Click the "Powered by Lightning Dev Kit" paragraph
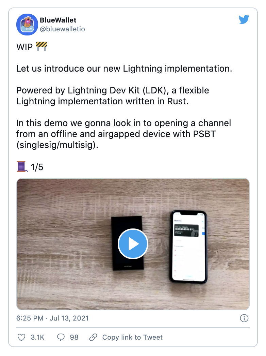Screen dimensions: 266x356 tap(113, 96)
